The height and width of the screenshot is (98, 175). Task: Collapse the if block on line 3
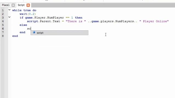pos(9,17)
